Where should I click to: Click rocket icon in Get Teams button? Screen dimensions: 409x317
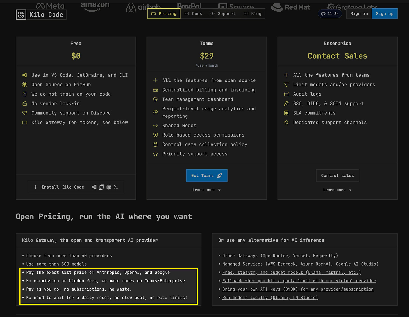[220, 175]
